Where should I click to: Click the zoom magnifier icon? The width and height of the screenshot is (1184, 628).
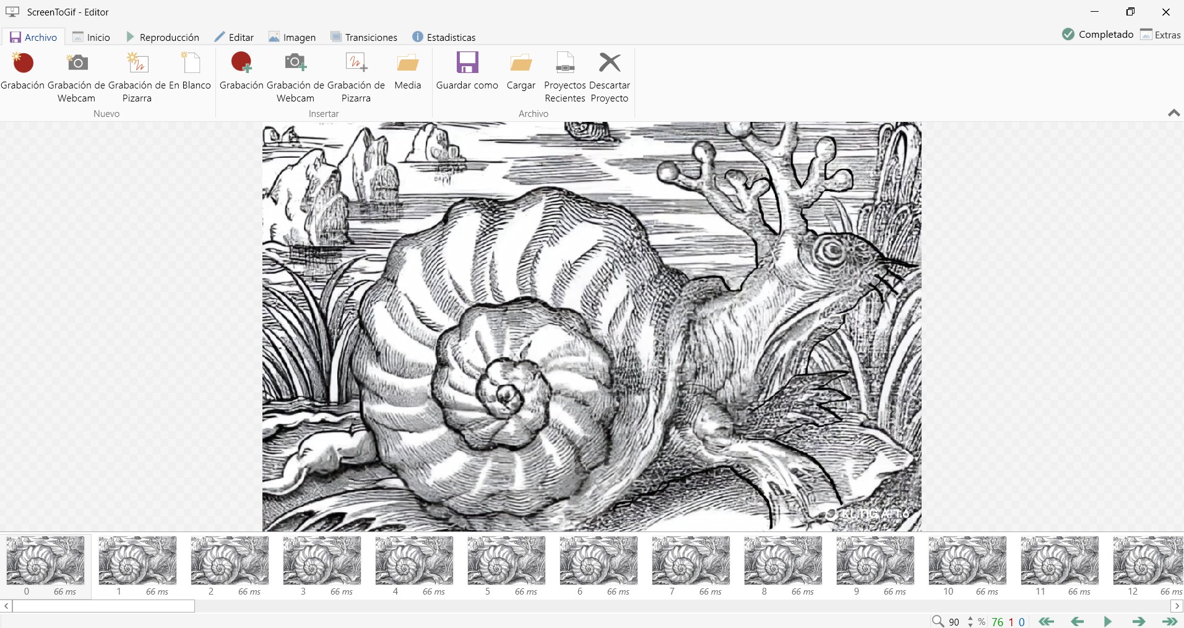point(938,621)
